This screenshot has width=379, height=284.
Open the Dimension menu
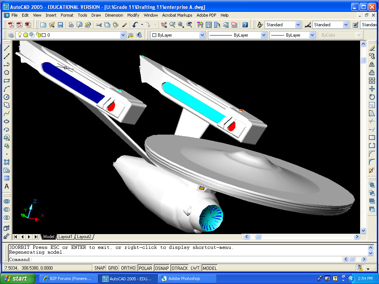(114, 15)
